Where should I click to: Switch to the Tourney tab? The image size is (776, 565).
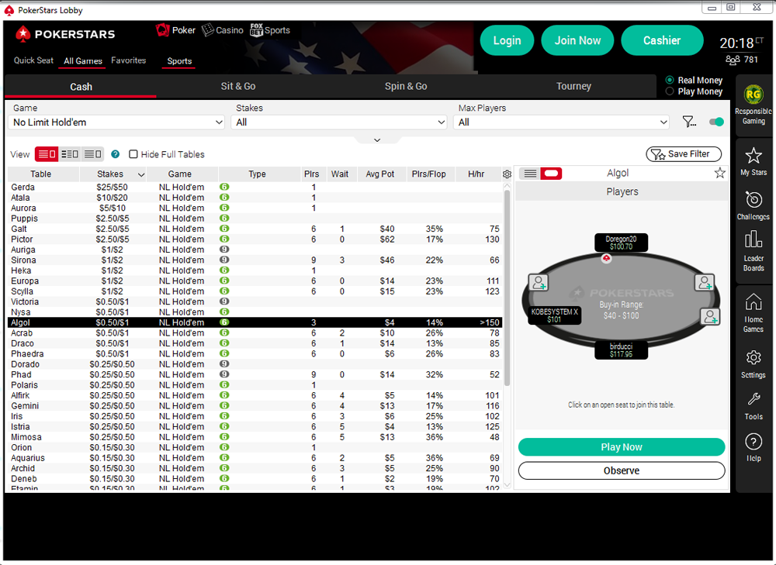pyautogui.click(x=573, y=86)
